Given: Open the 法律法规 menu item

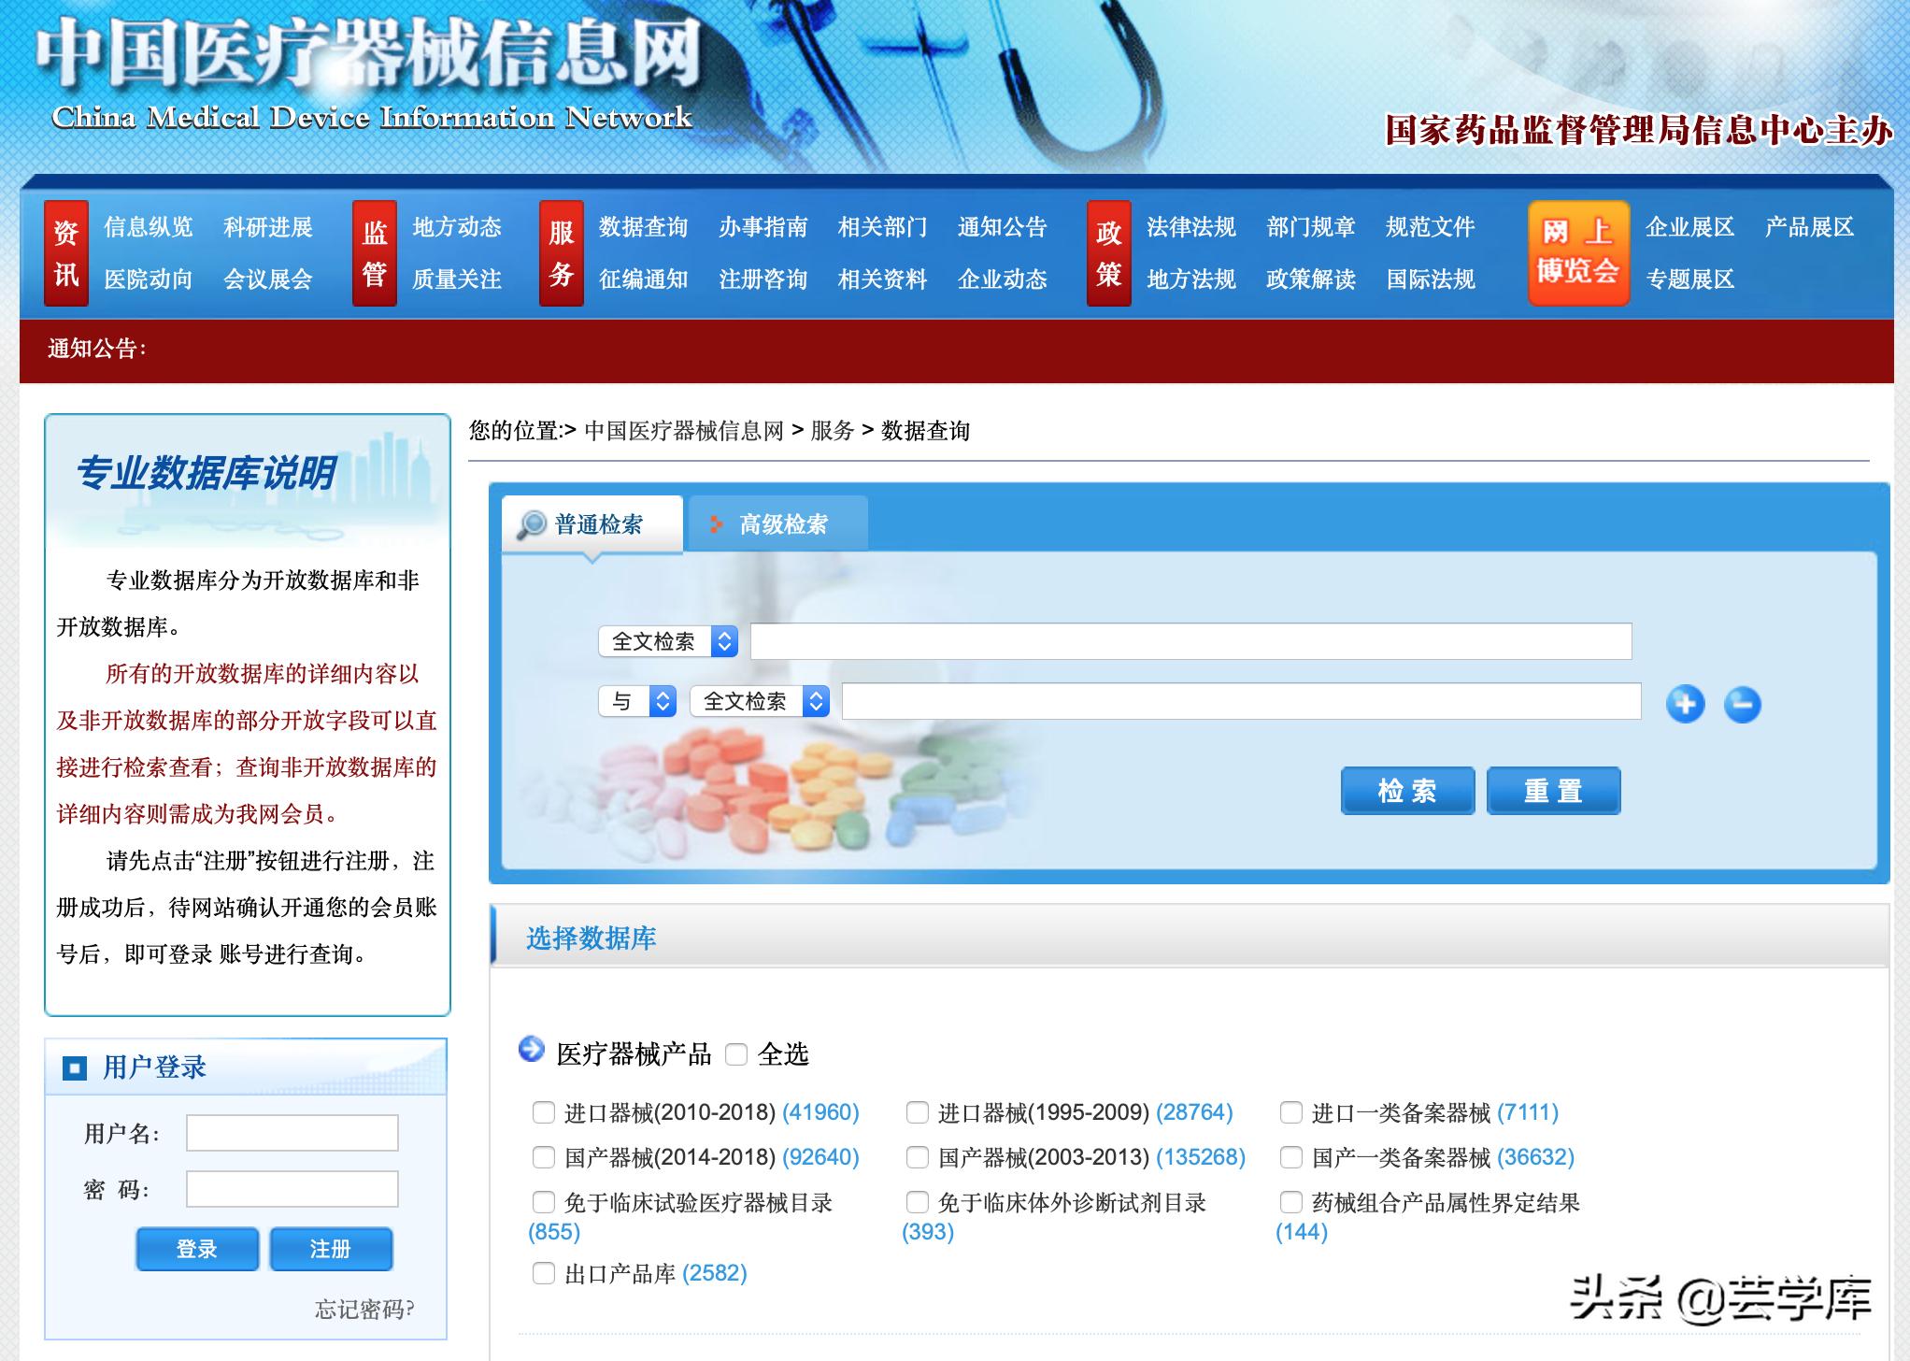Looking at the screenshot, I should pyautogui.click(x=1190, y=226).
